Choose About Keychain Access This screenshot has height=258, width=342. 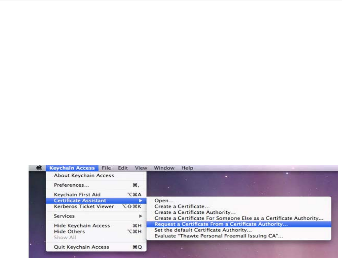point(96,175)
